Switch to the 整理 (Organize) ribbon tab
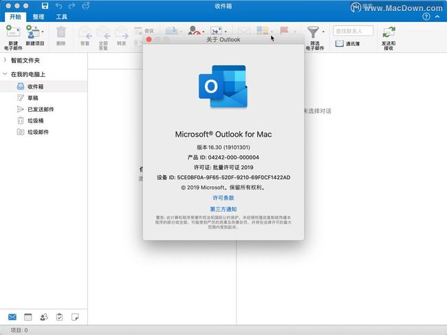This screenshot has width=447, height=335. (39, 16)
